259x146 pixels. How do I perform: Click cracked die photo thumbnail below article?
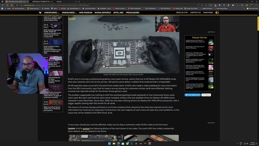[x=96, y=138]
